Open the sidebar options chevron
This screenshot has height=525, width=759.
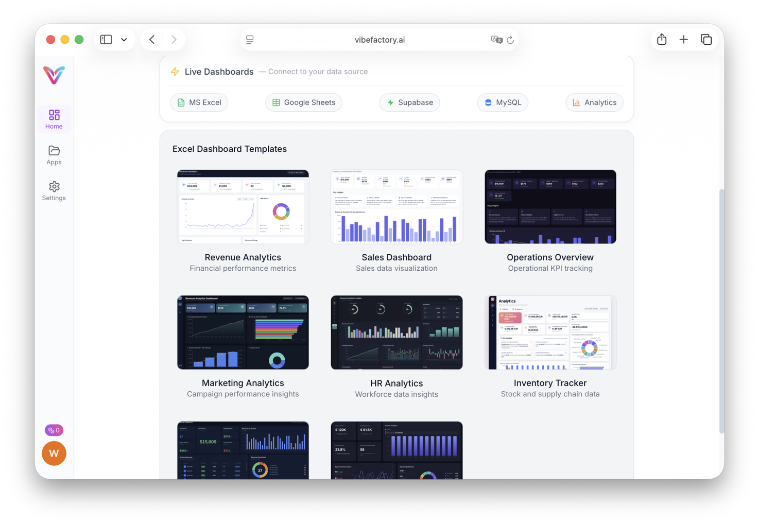124,39
